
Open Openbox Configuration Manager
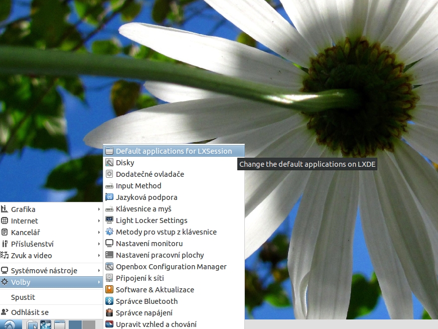[x=171, y=267]
